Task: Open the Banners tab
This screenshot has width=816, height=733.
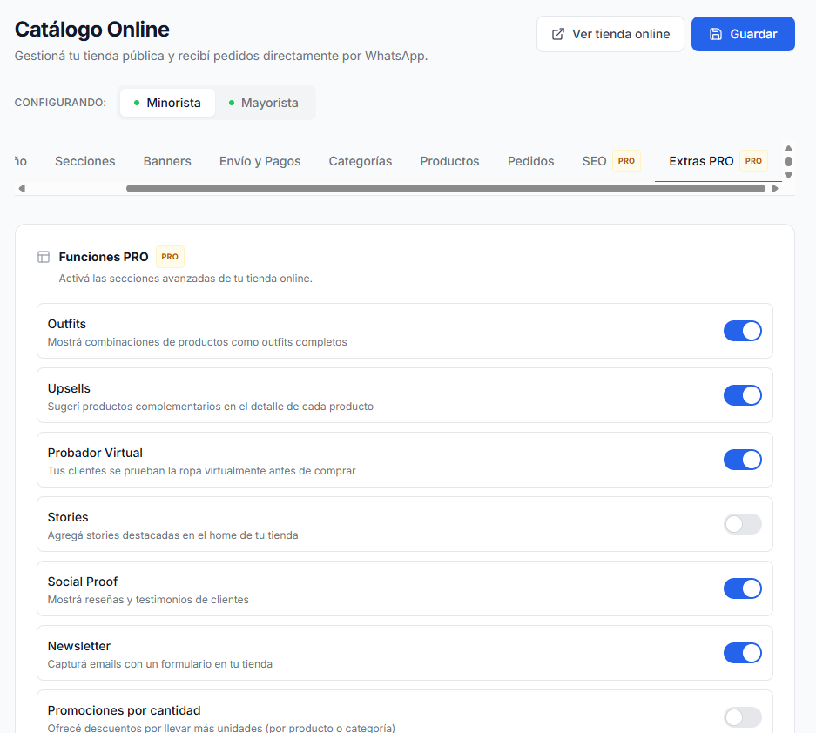Action: 167,161
